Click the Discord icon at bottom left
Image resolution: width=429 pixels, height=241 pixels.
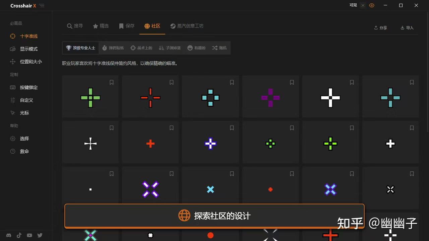coord(8,235)
